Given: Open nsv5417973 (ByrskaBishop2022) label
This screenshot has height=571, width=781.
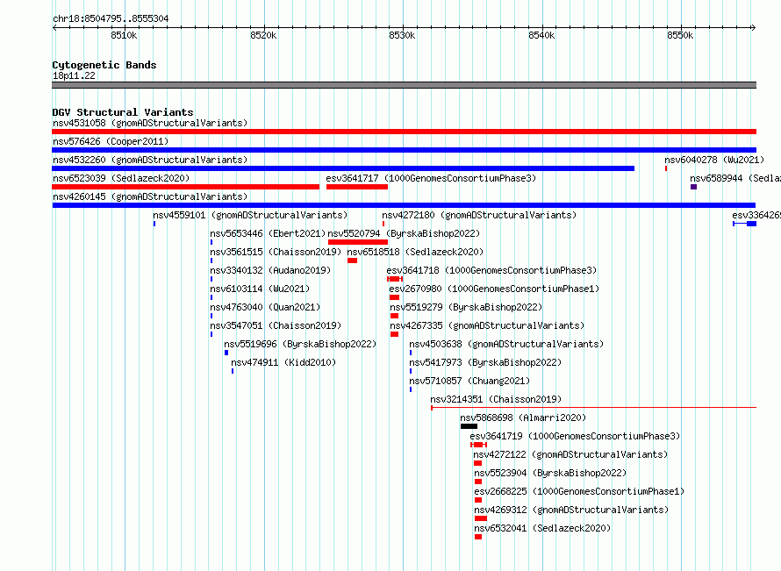Looking at the screenshot, I should (x=485, y=362).
